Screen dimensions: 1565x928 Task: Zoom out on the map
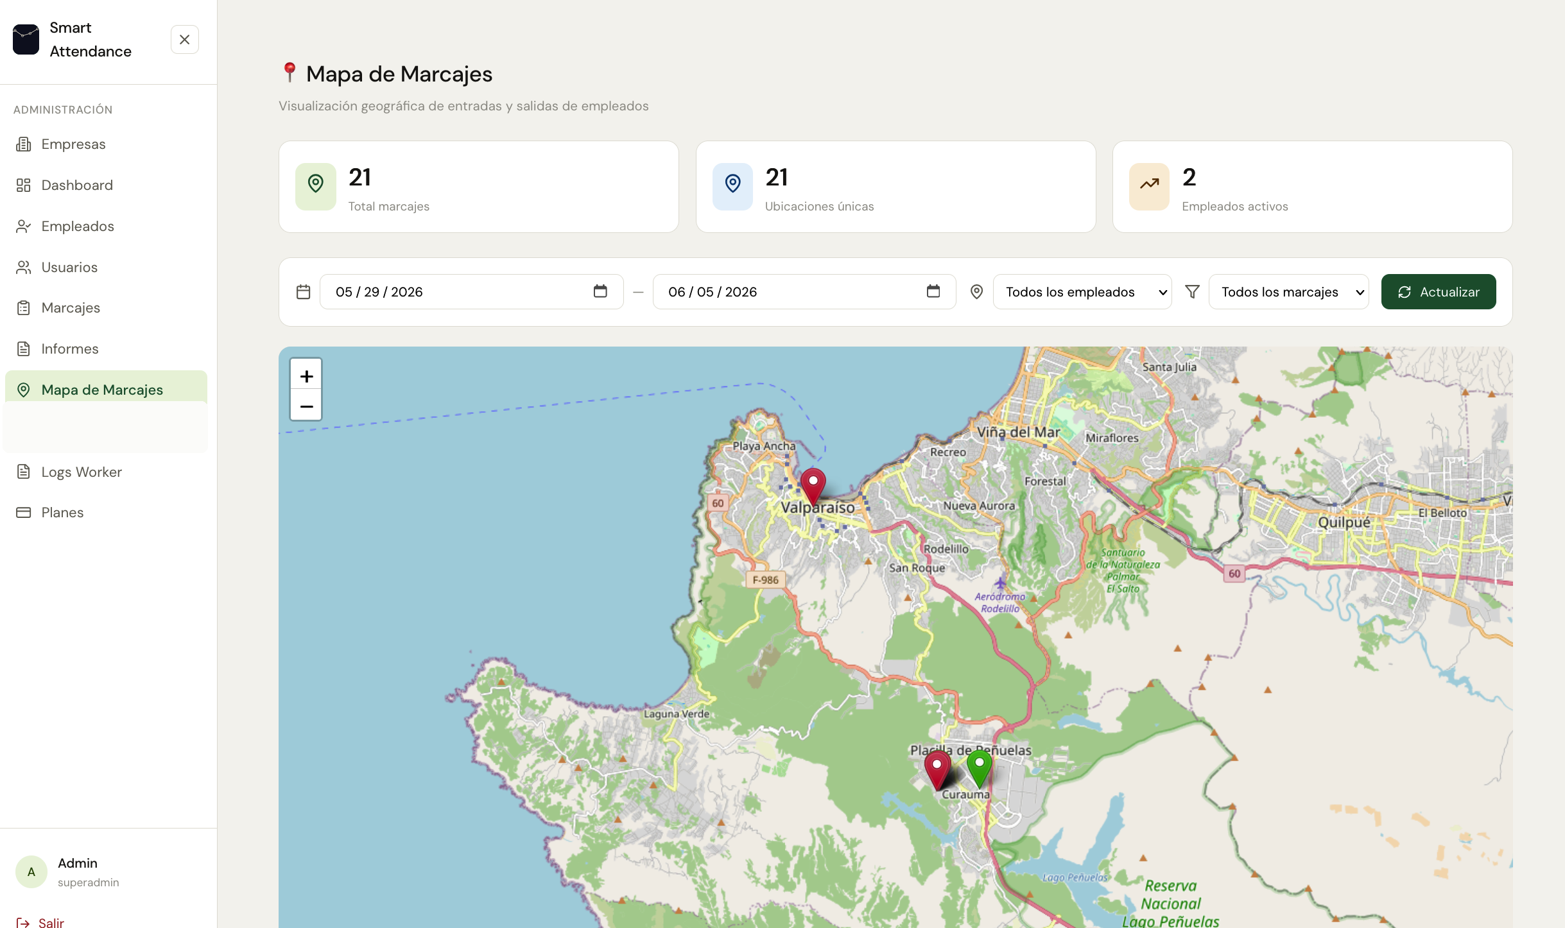pyautogui.click(x=306, y=406)
